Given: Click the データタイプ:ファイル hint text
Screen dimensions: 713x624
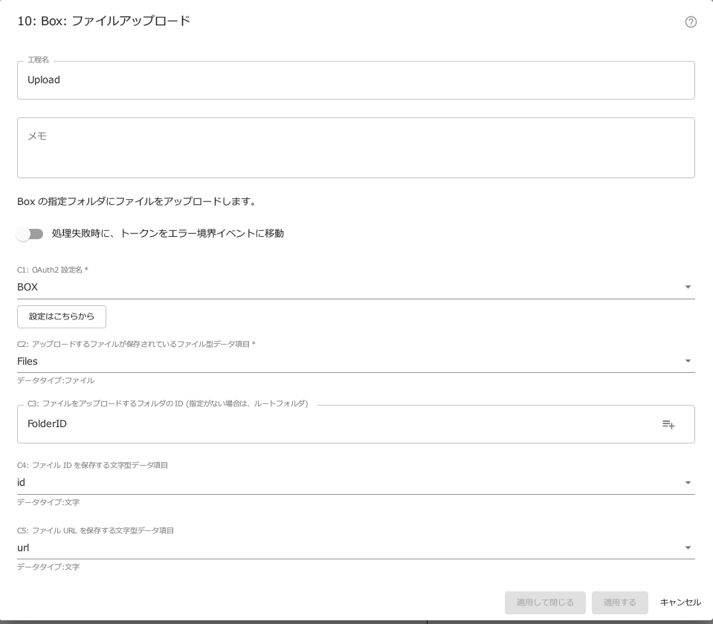Looking at the screenshot, I should 56,380.
